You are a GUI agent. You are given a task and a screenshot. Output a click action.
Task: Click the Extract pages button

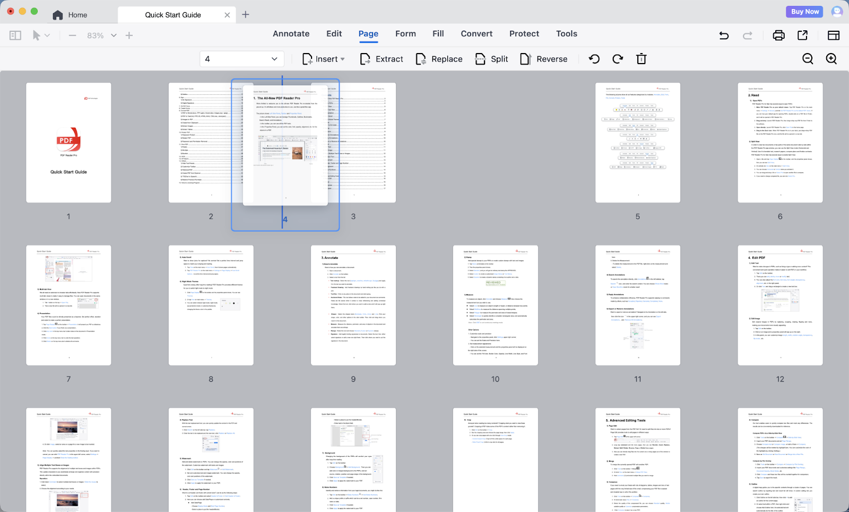(382, 59)
